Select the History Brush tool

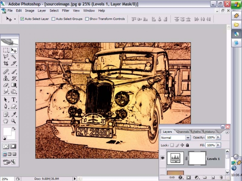[14, 78]
